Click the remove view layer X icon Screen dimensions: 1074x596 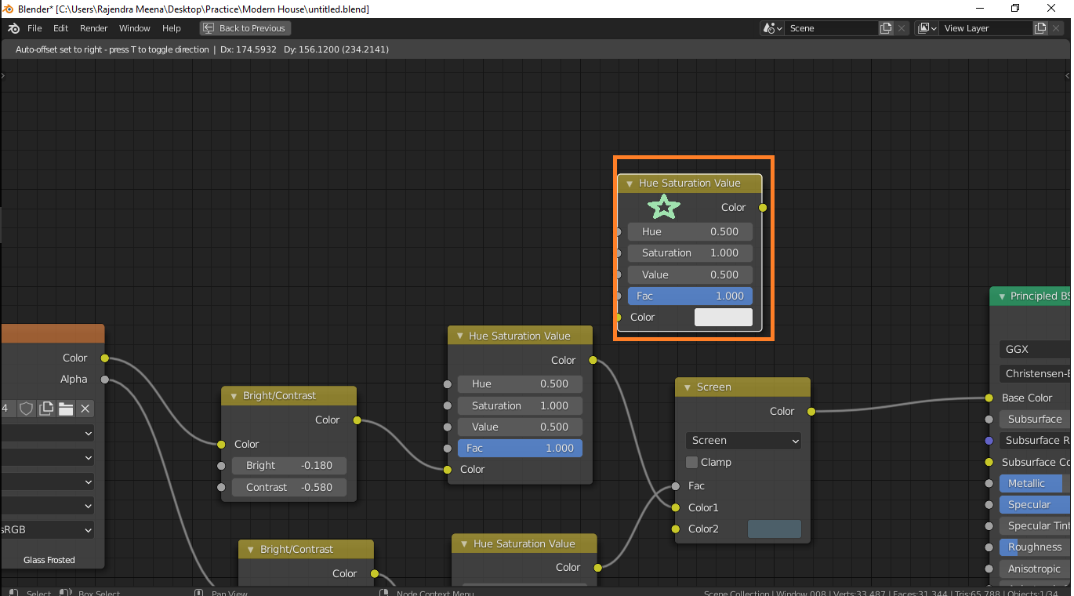(1056, 28)
